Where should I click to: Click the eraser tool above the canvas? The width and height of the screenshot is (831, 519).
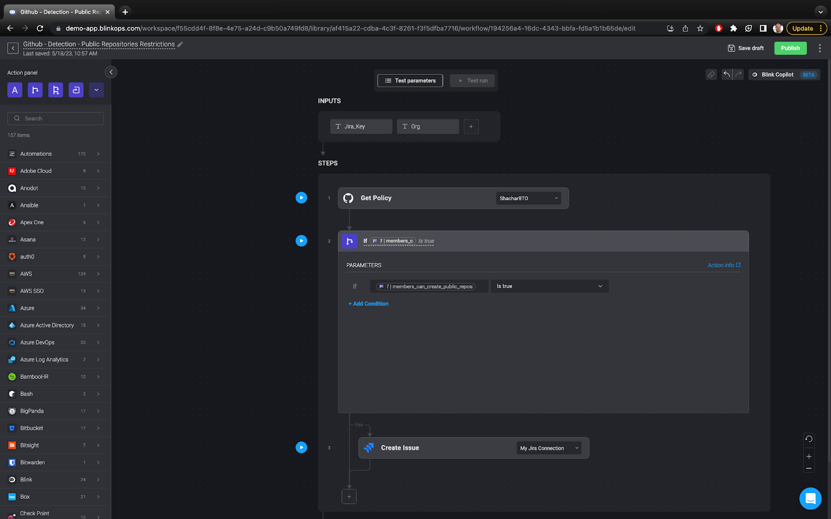pos(711,74)
